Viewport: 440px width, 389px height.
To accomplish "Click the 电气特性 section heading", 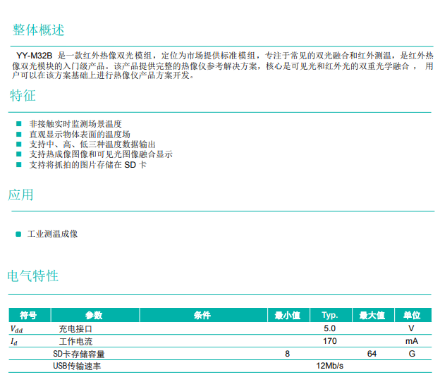I will coord(33,276).
